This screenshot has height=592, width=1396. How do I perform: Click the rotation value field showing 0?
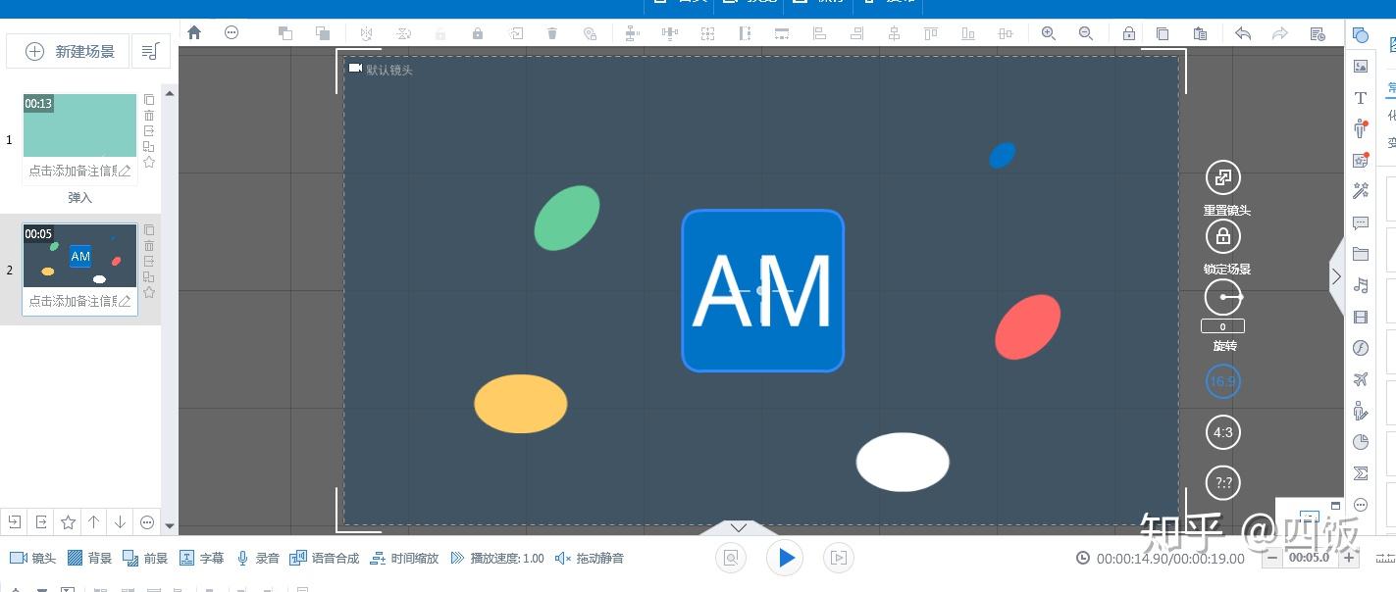(x=1222, y=326)
